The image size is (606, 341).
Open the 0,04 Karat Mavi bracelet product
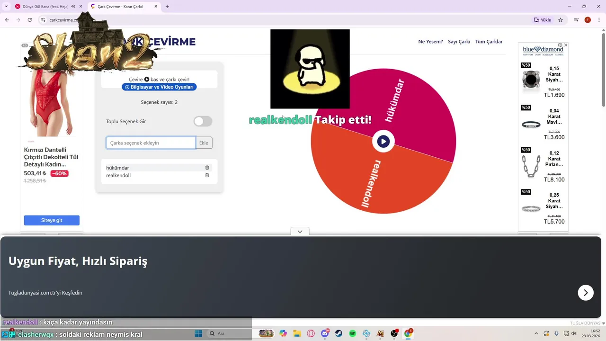coord(543,123)
